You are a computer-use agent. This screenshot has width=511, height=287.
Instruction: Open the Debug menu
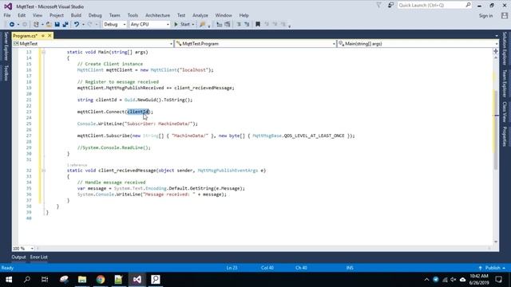pyautogui.click(x=95, y=15)
